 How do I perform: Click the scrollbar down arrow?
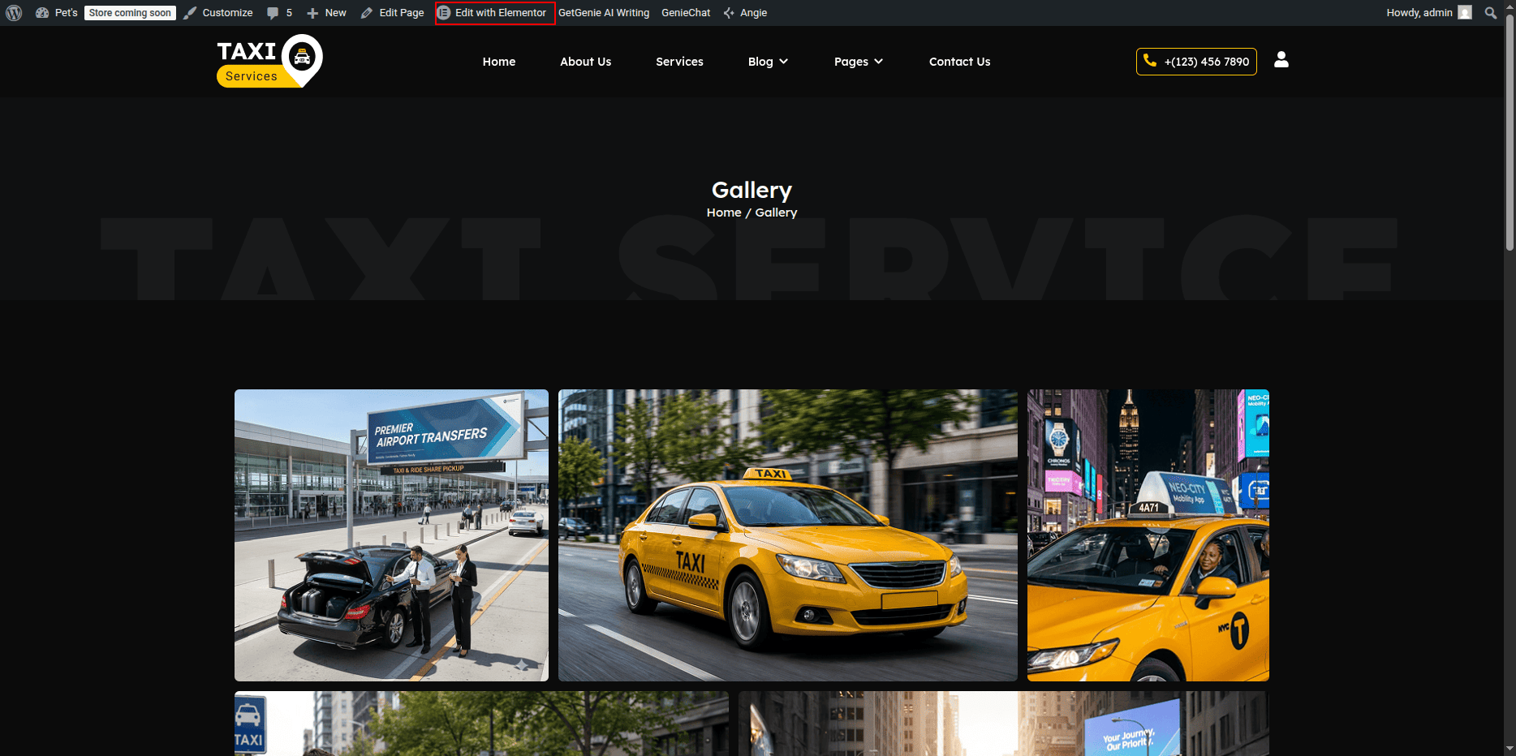tap(1510, 749)
